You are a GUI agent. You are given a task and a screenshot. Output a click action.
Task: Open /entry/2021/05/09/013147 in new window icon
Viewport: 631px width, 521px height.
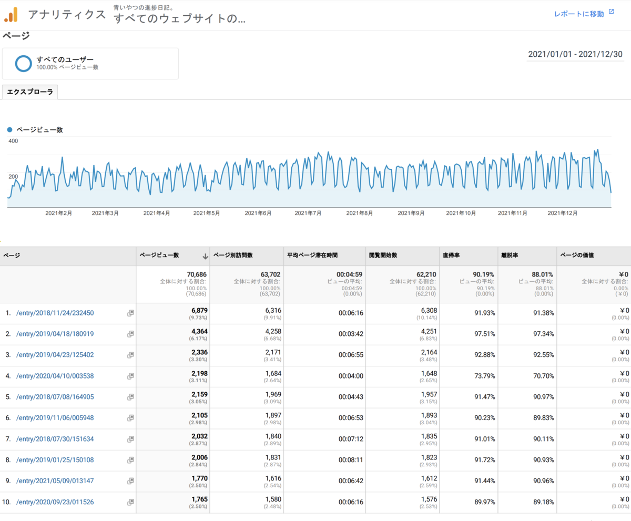pyautogui.click(x=130, y=481)
